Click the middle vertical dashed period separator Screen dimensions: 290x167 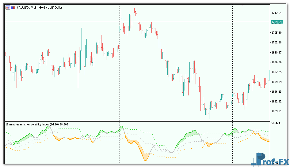[120, 76]
